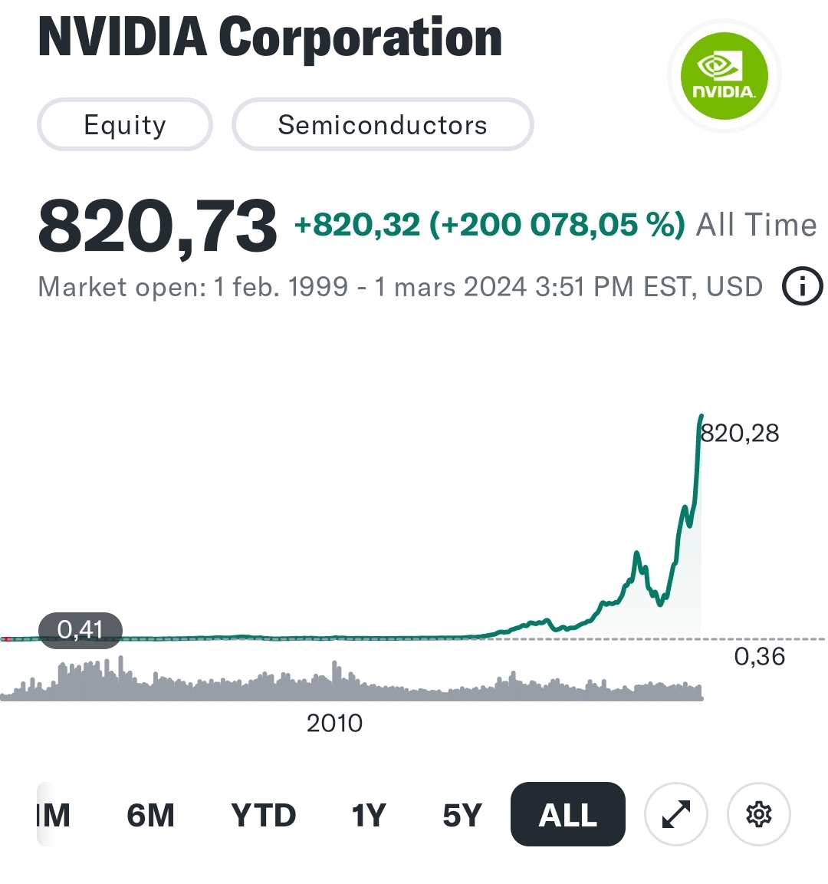Screen dimensions: 828x884
Task: Show the 5Y chart range
Action: [462, 815]
